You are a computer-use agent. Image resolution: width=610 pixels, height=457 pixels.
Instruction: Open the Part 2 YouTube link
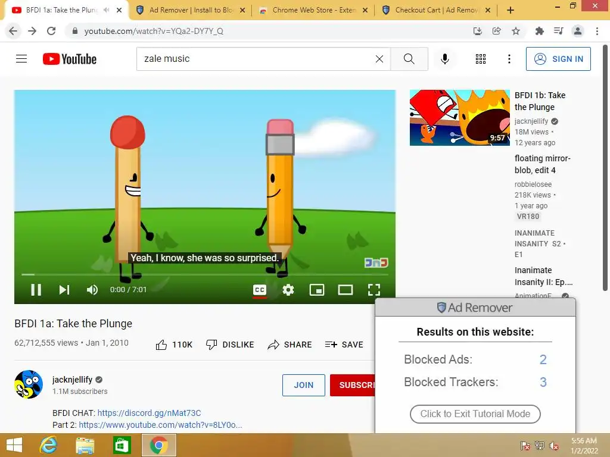[160, 425]
